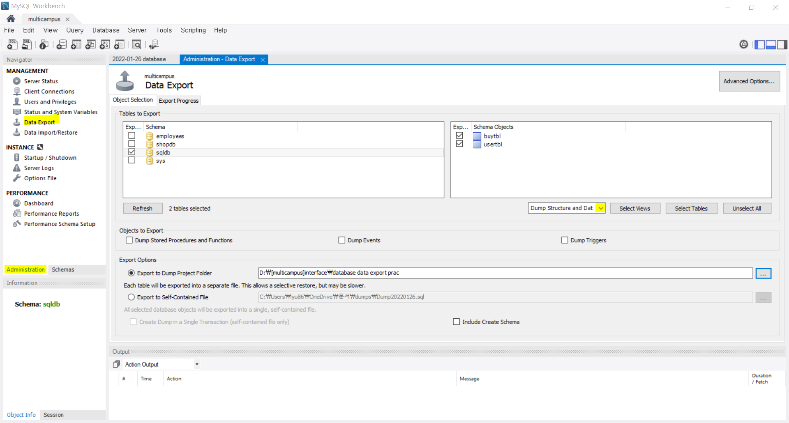Open the Scripting menu
This screenshot has width=789, height=423.
point(193,30)
